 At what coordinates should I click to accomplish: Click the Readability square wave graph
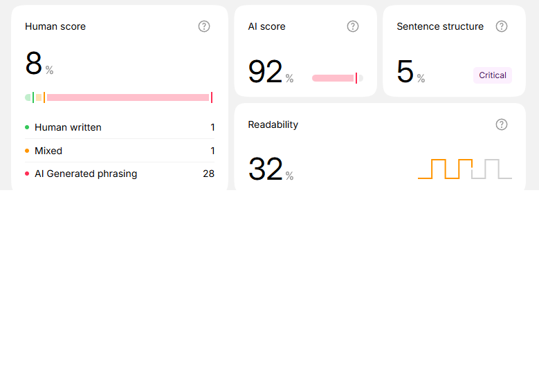(x=464, y=169)
